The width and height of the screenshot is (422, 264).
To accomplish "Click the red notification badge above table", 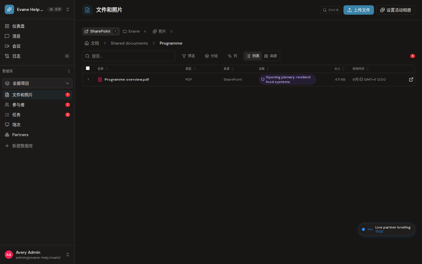I will click(x=413, y=56).
